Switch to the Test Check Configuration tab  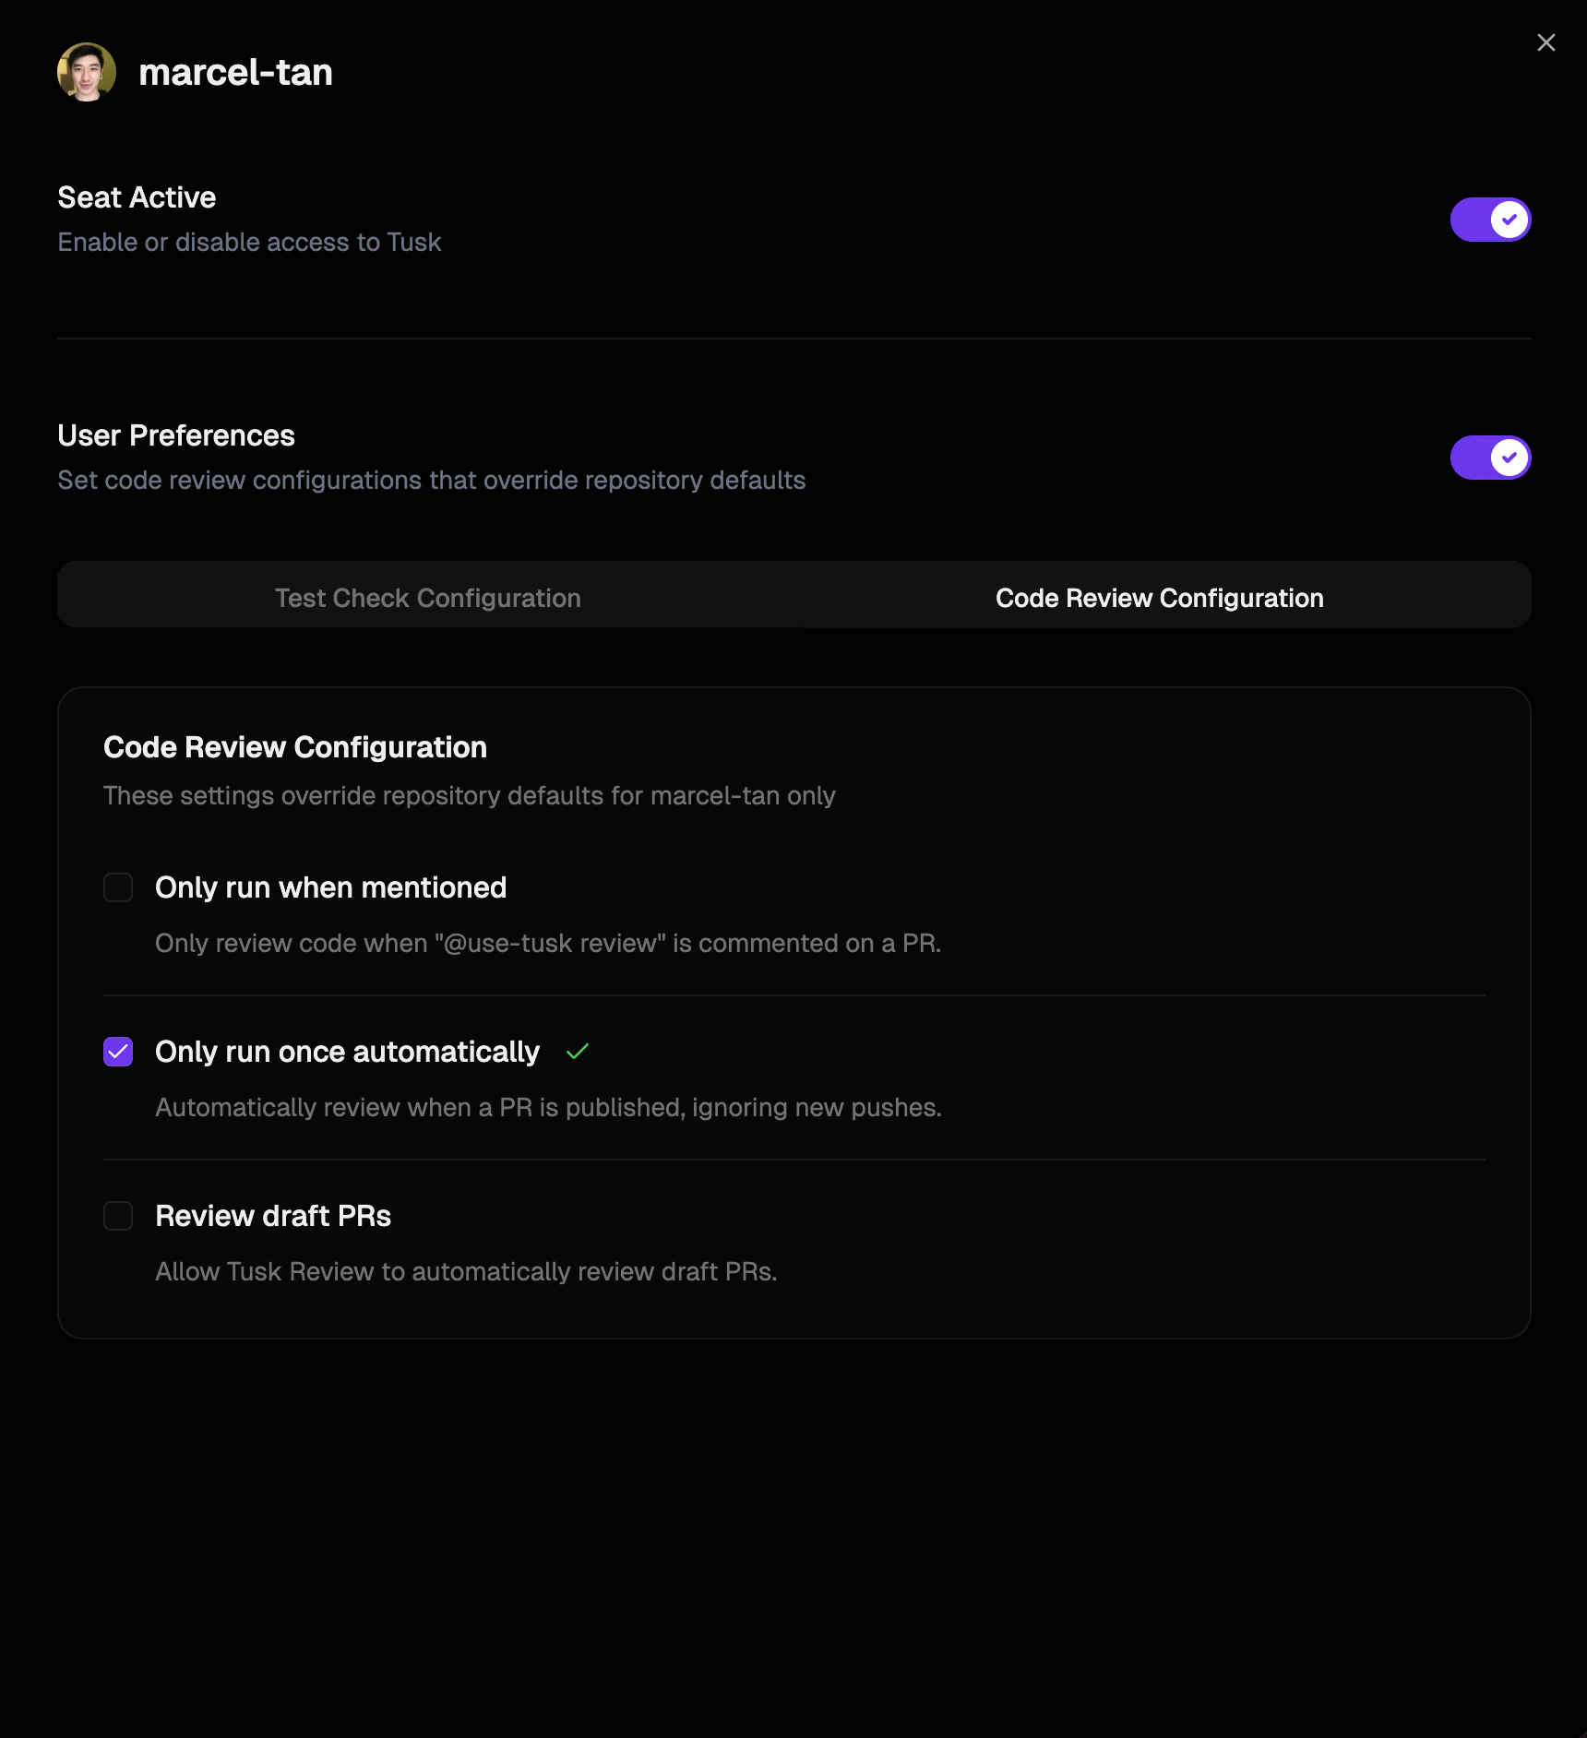click(427, 596)
